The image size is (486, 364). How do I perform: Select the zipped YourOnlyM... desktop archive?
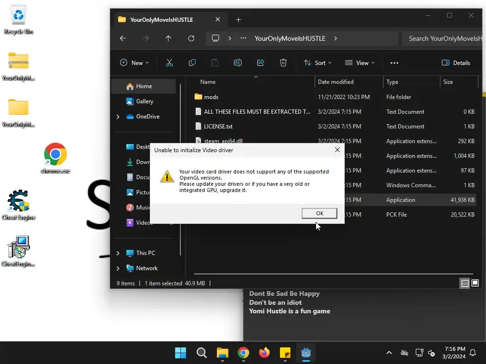tap(19, 66)
